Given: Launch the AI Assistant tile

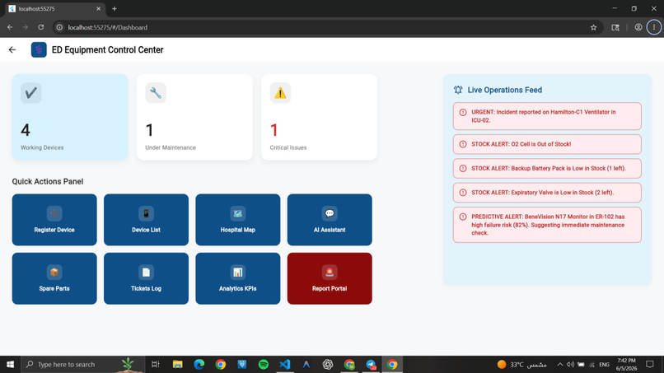Looking at the screenshot, I should (x=330, y=220).
